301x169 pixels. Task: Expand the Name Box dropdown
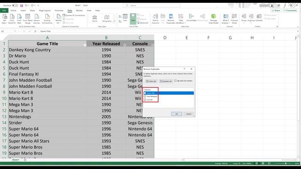pos(15,31)
